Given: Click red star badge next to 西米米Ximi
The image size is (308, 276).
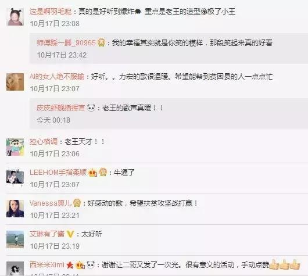Looking at the screenshot, I should 70,265.
